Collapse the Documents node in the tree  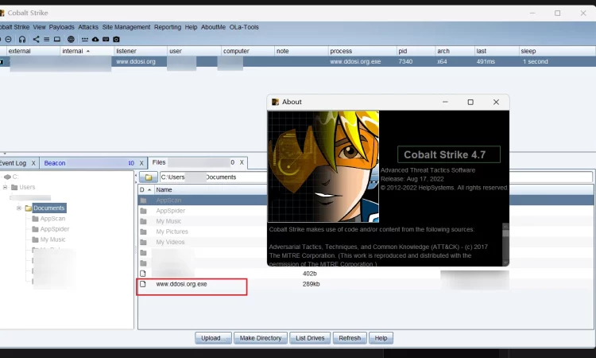pyautogui.click(x=18, y=208)
